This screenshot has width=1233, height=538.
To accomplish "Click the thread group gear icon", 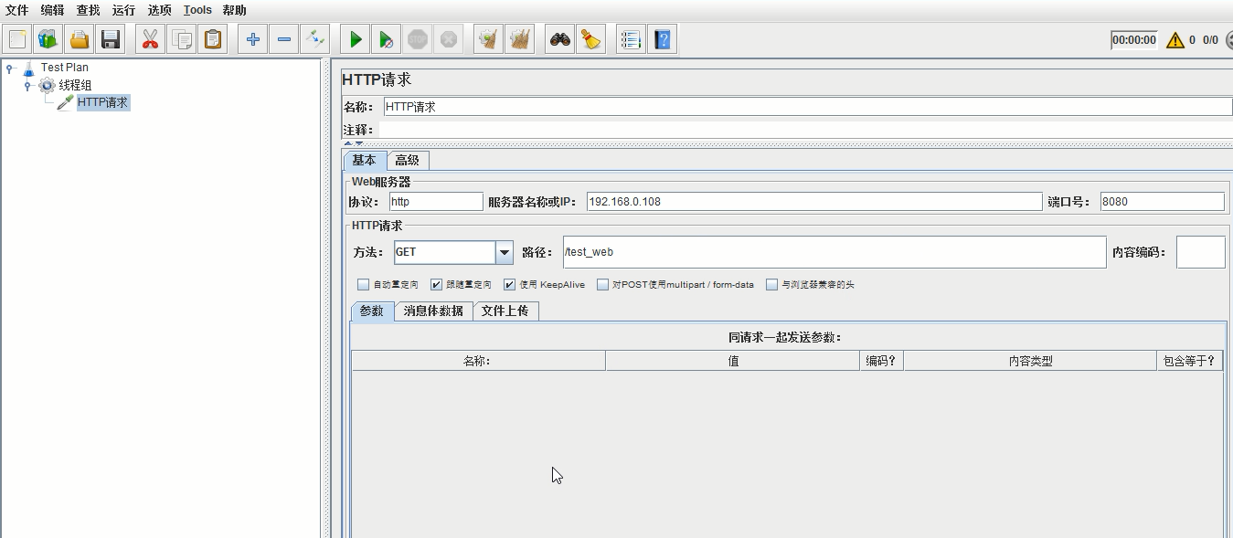I will 47,85.
